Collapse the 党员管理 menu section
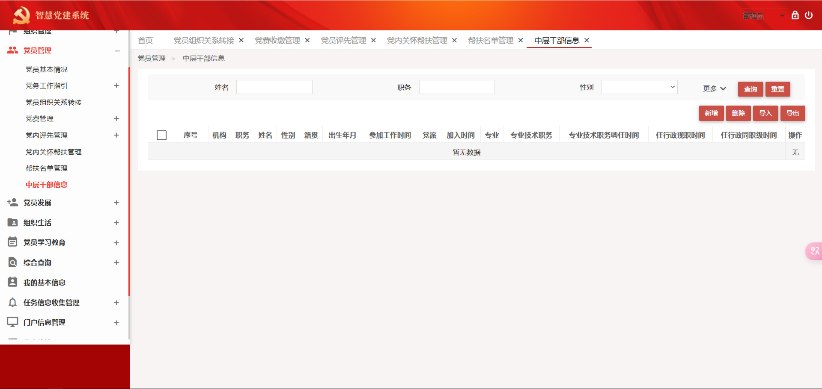Image resolution: width=822 pixels, height=389 pixels. 117,51
